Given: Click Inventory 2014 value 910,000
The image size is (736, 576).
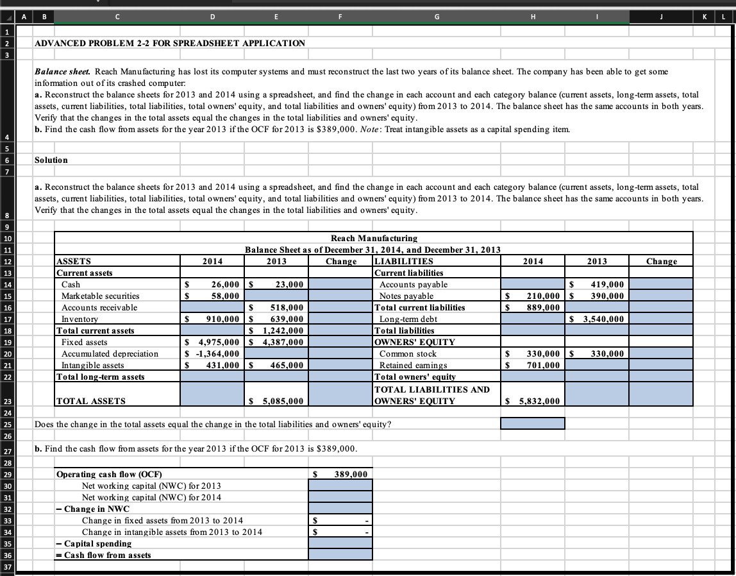Looking at the screenshot, I should click(x=212, y=319).
